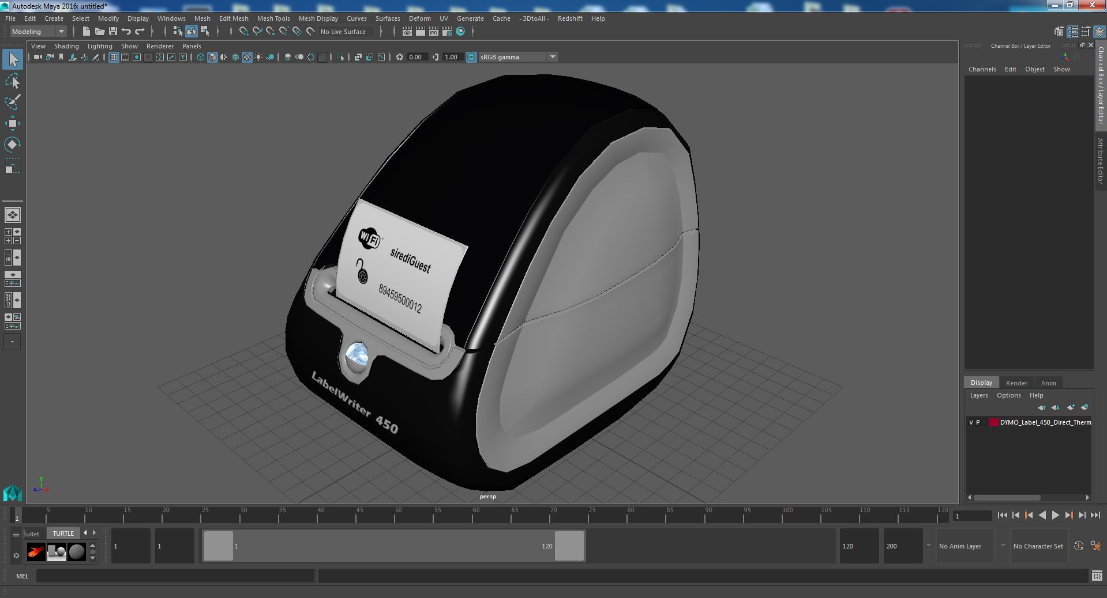Toggle layer visibility V for DYMO layer

[x=971, y=422]
